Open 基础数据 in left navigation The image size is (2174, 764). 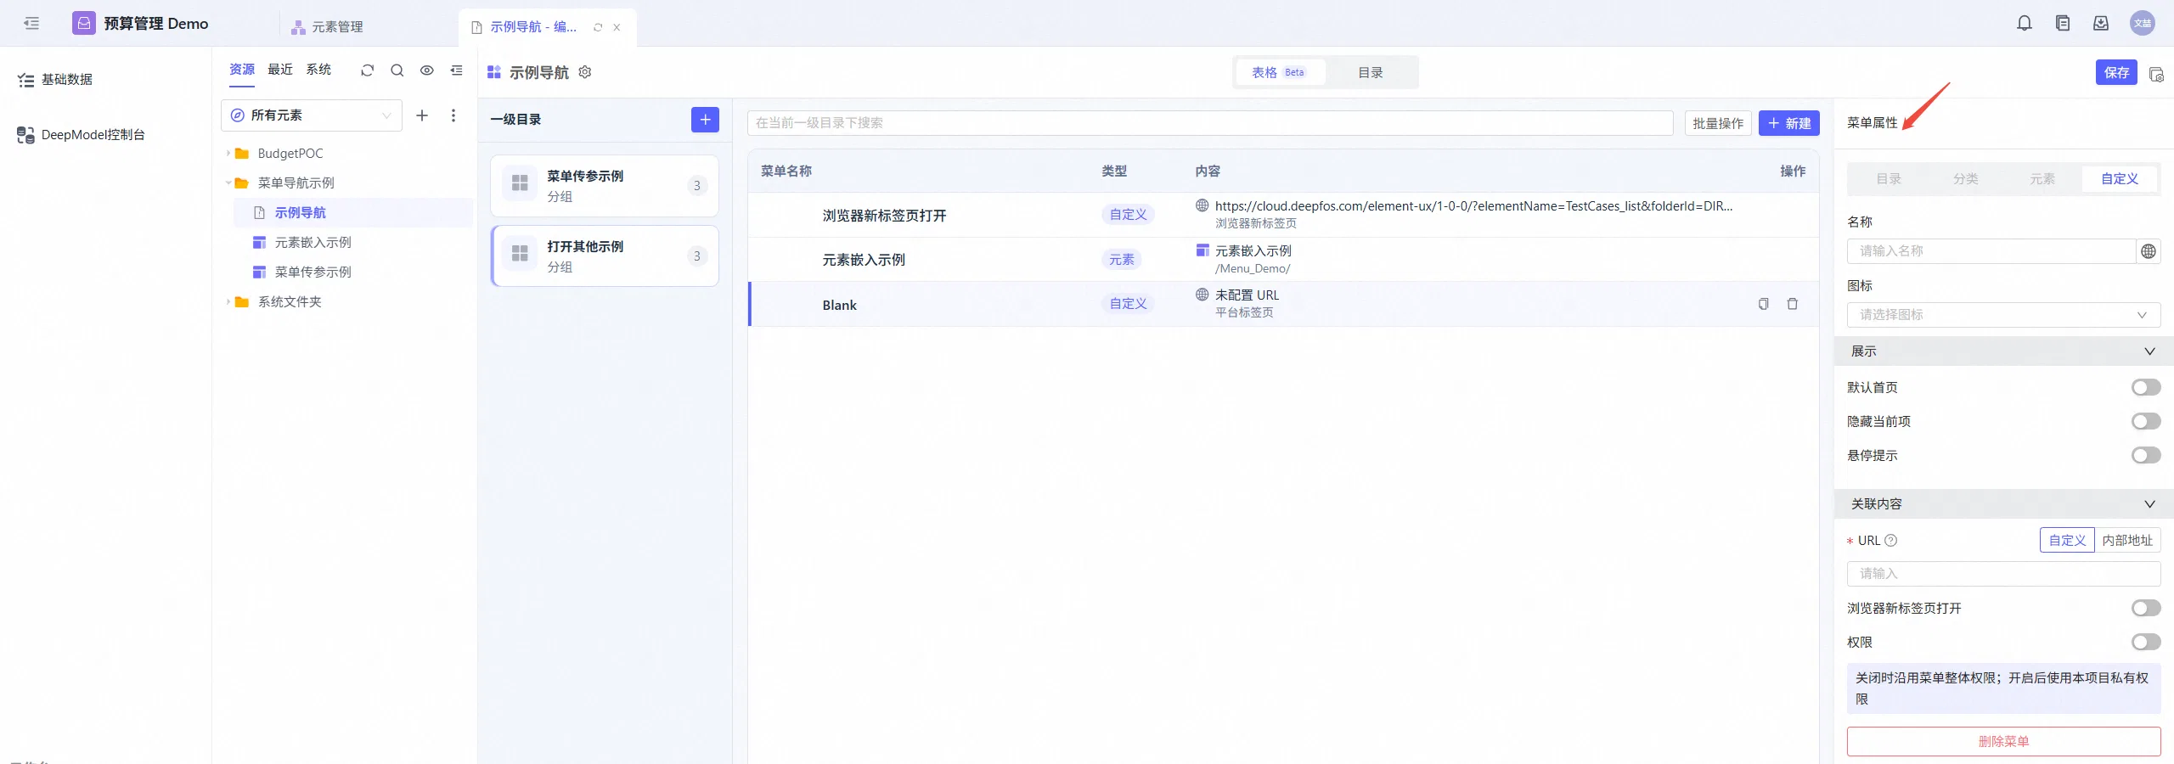pyautogui.click(x=54, y=80)
